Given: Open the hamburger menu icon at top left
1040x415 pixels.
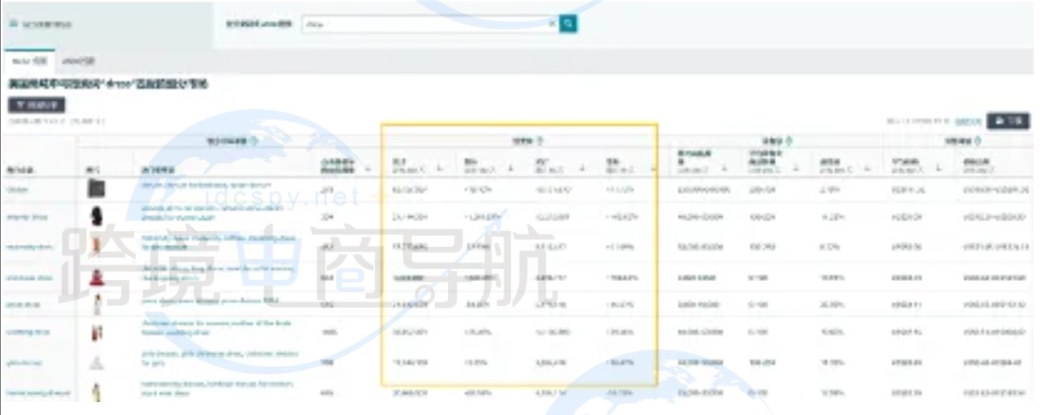Looking at the screenshot, I should (x=13, y=24).
